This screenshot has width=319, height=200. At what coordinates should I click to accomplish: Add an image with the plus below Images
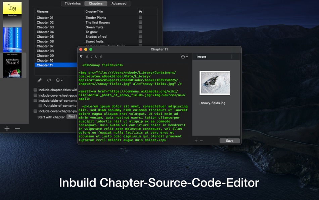click(196, 141)
